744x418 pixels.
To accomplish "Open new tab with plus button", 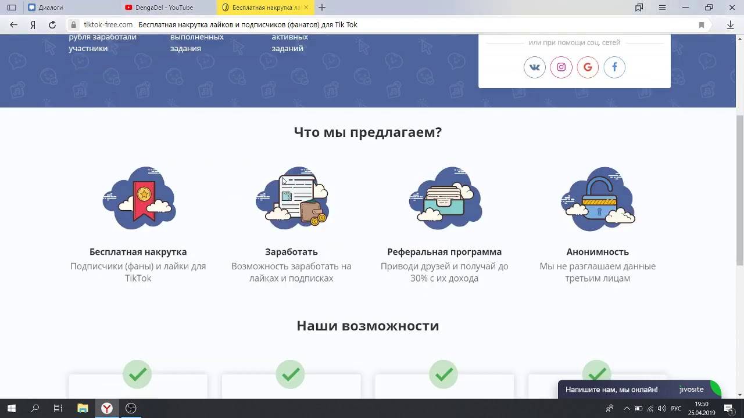I will tap(322, 8).
